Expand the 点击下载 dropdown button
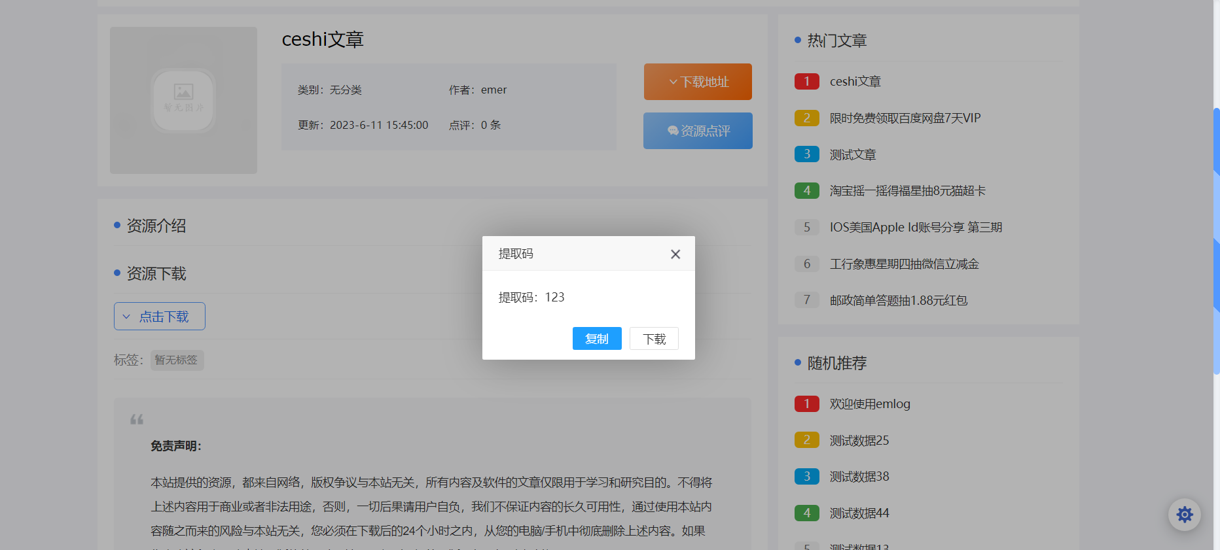Image resolution: width=1220 pixels, height=550 pixels. tap(160, 317)
